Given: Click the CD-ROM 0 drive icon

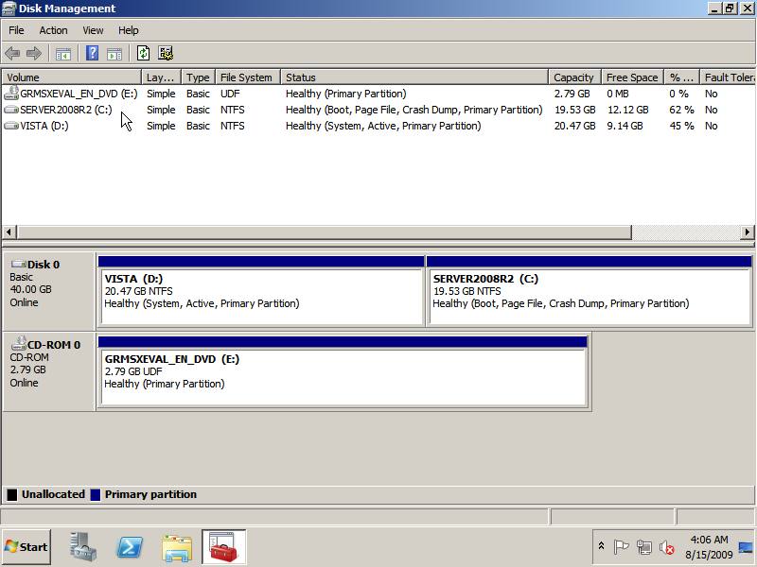Looking at the screenshot, I should (x=18, y=343).
